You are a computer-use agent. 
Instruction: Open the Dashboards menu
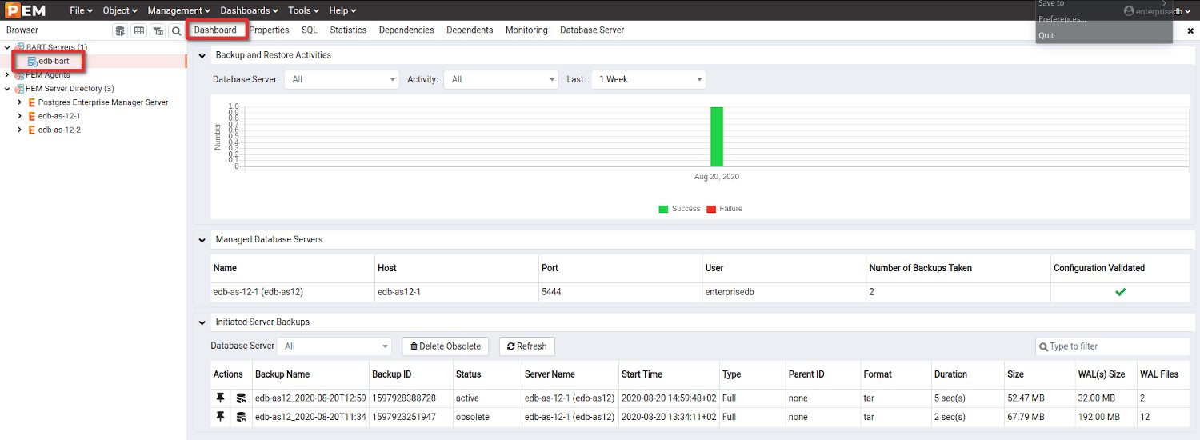point(249,10)
